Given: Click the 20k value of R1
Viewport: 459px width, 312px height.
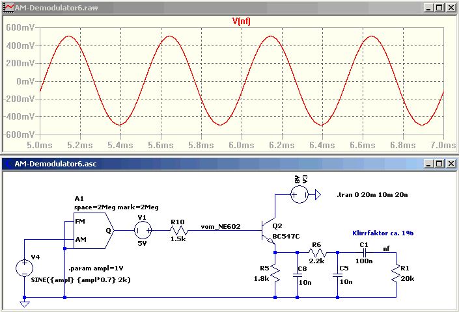Looking at the screenshot, I should click(408, 279).
